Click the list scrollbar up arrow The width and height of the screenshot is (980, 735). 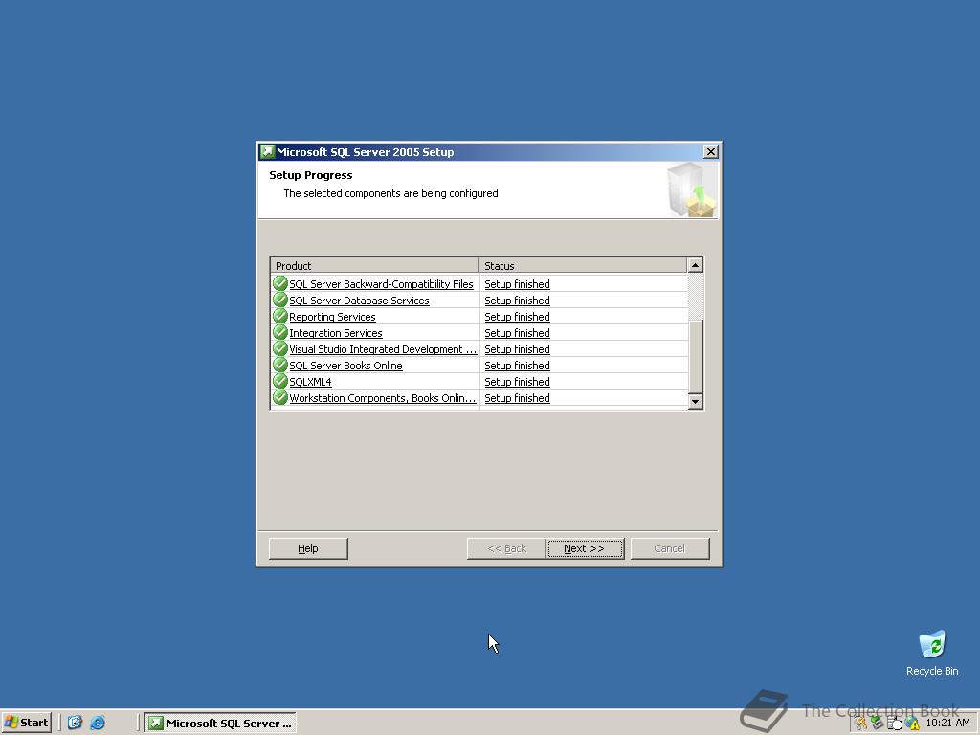[x=695, y=266]
